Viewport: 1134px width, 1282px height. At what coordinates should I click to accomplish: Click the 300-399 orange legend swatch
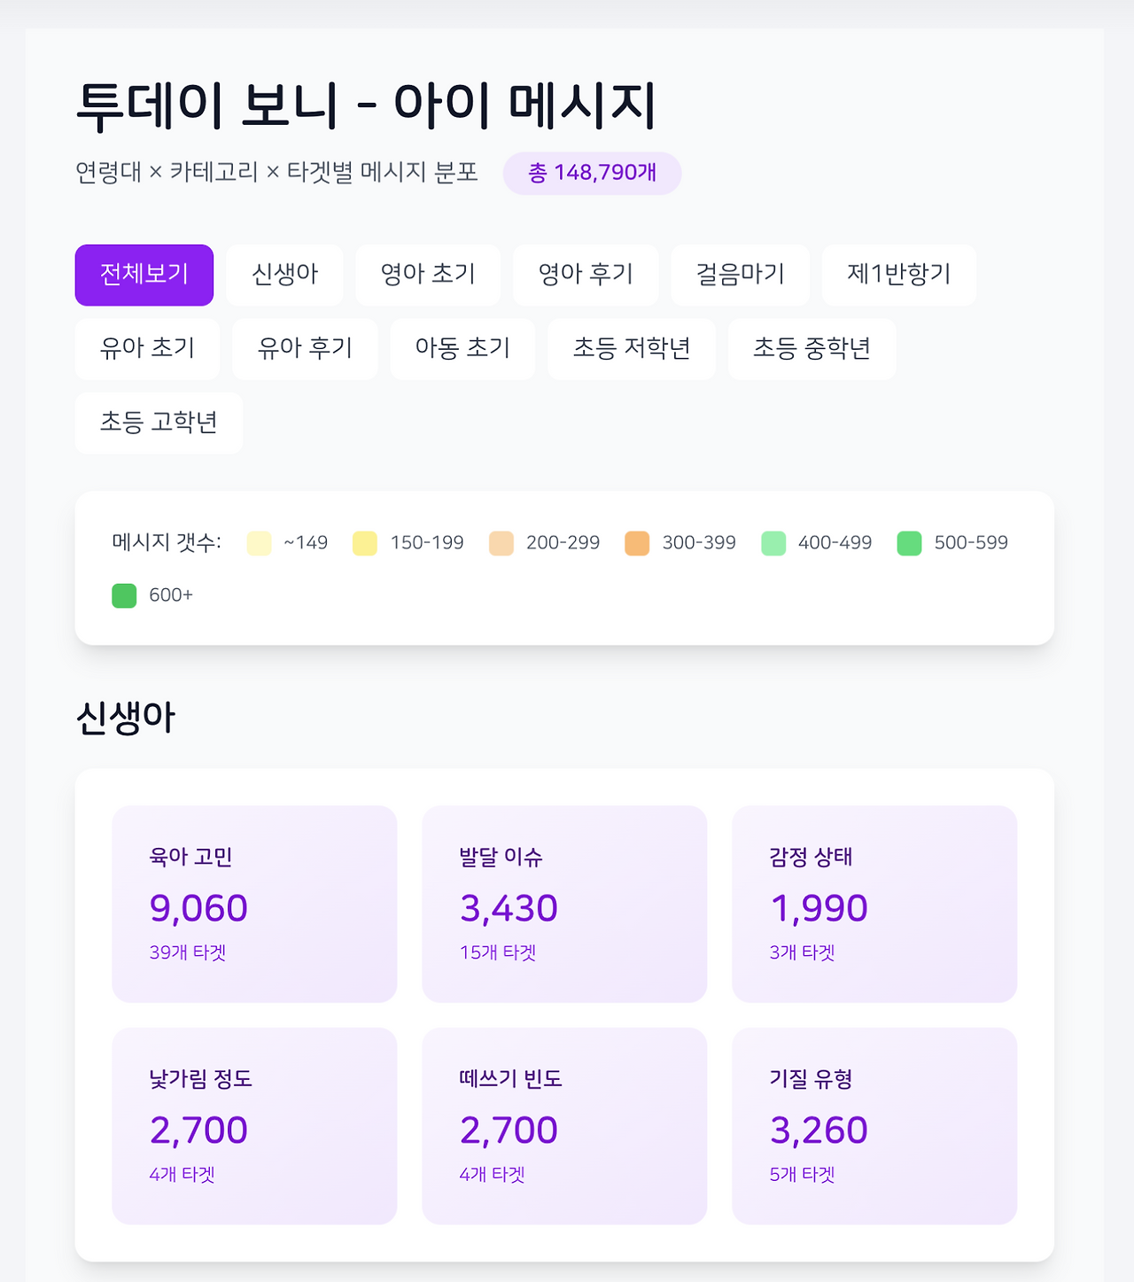(x=637, y=543)
